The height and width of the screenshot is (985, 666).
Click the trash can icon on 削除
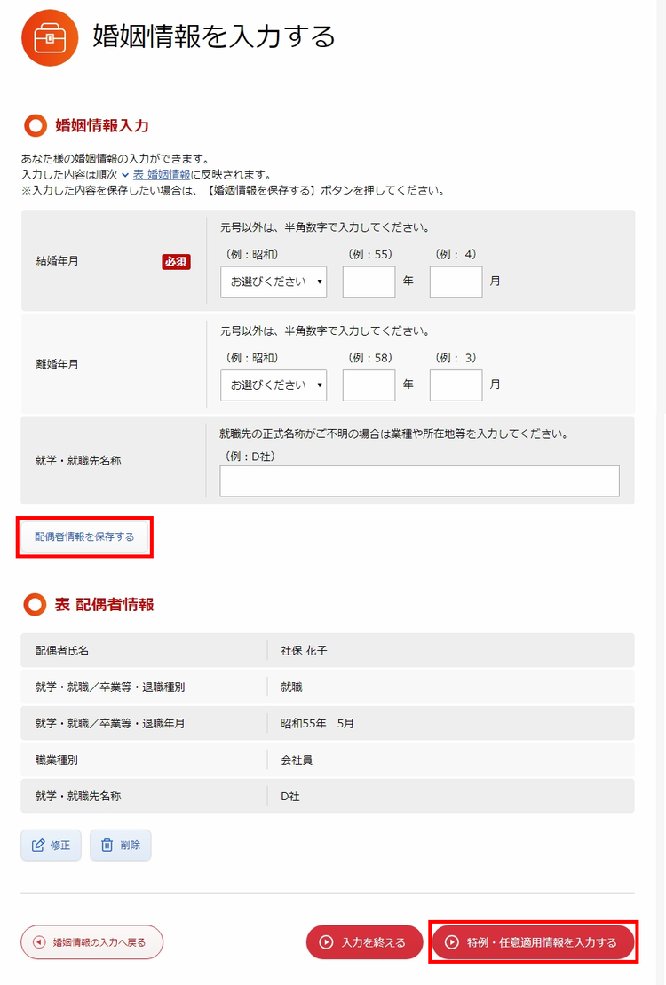[107, 845]
